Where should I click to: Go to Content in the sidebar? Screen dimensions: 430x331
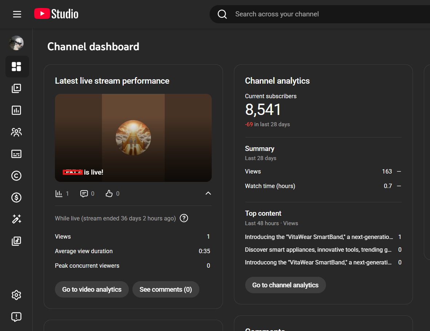tap(16, 88)
